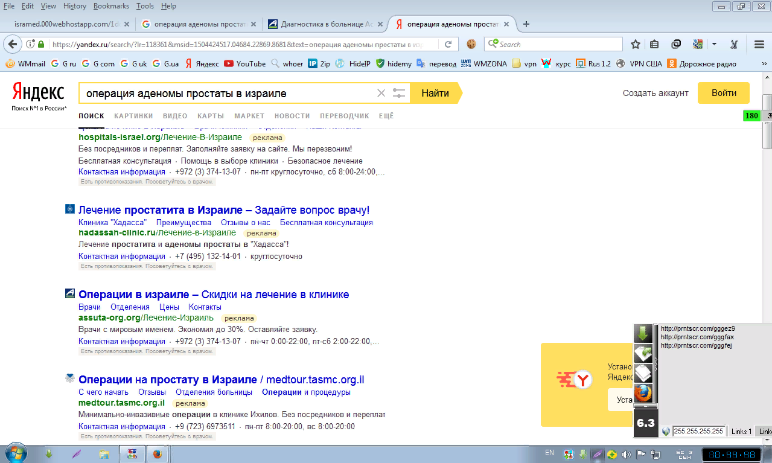Open the Tools menu
The width and height of the screenshot is (772, 463).
(145, 6)
